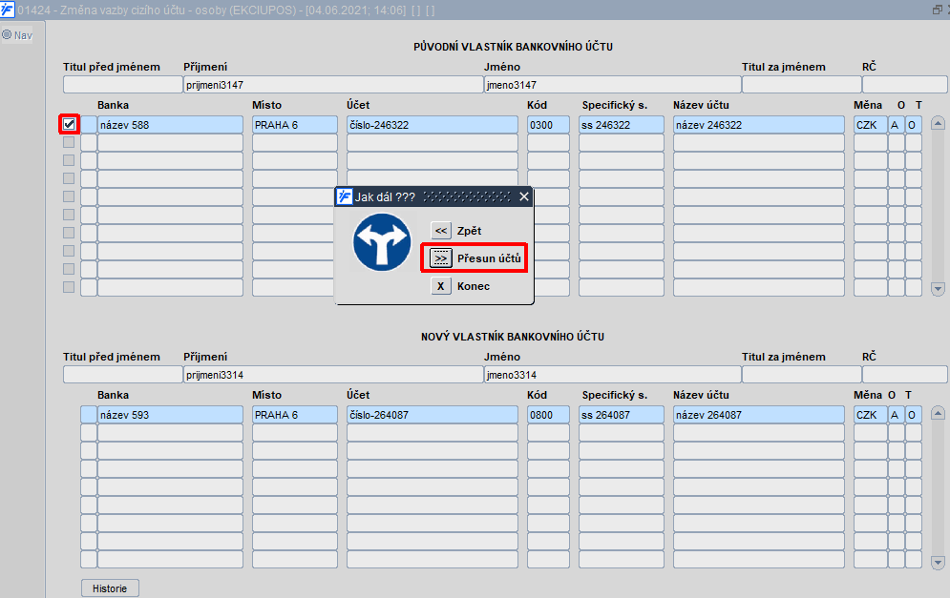Click scroll up arrow of original owner accounts
The image size is (950, 598).
click(x=938, y=123)
